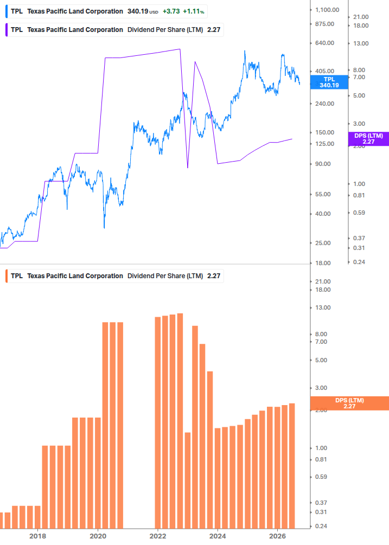Viewport: 389px width, 545px height.
Task: Open the purple Dividend Per Share legend entry
Action: pyautogui.click(x=114, y=30)
